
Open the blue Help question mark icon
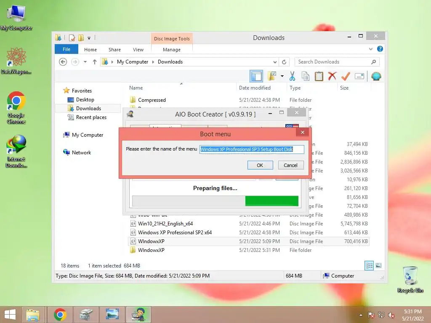click(380, 49)
